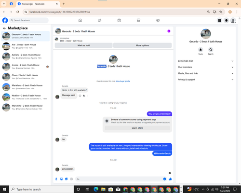Bookmark this page with the star icon

221,12
